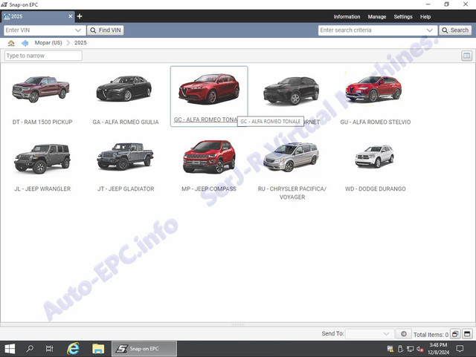
Task: Click the Search button
Action: pos(455,30)
